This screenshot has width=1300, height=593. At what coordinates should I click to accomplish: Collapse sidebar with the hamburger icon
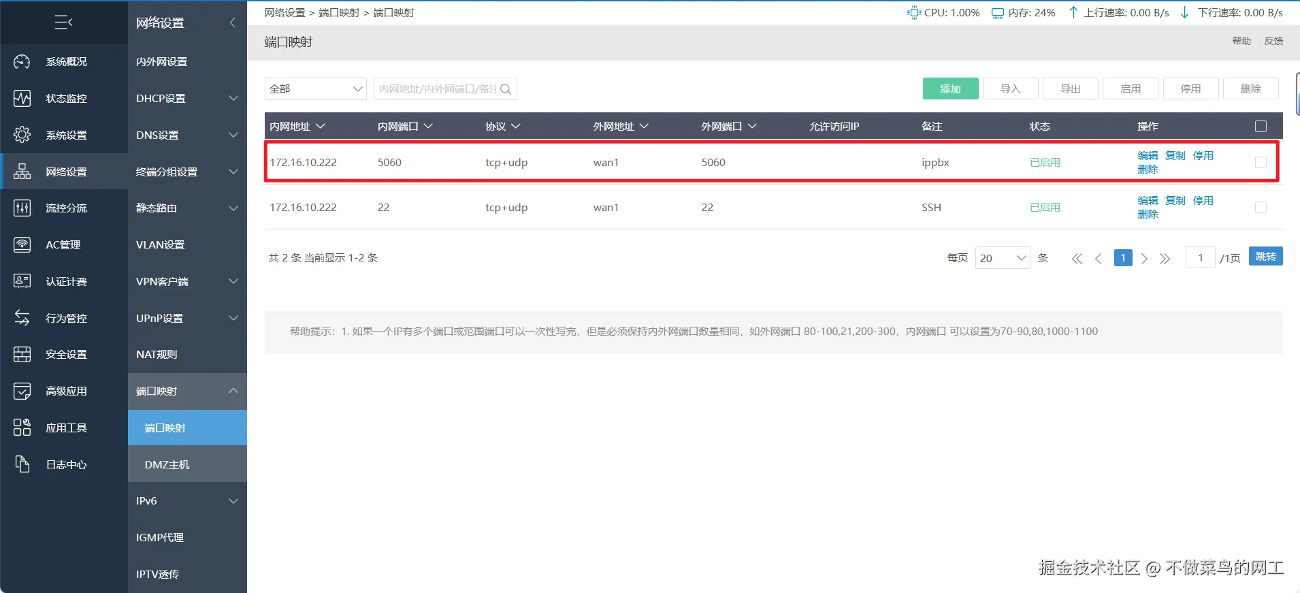coord(63,22)
